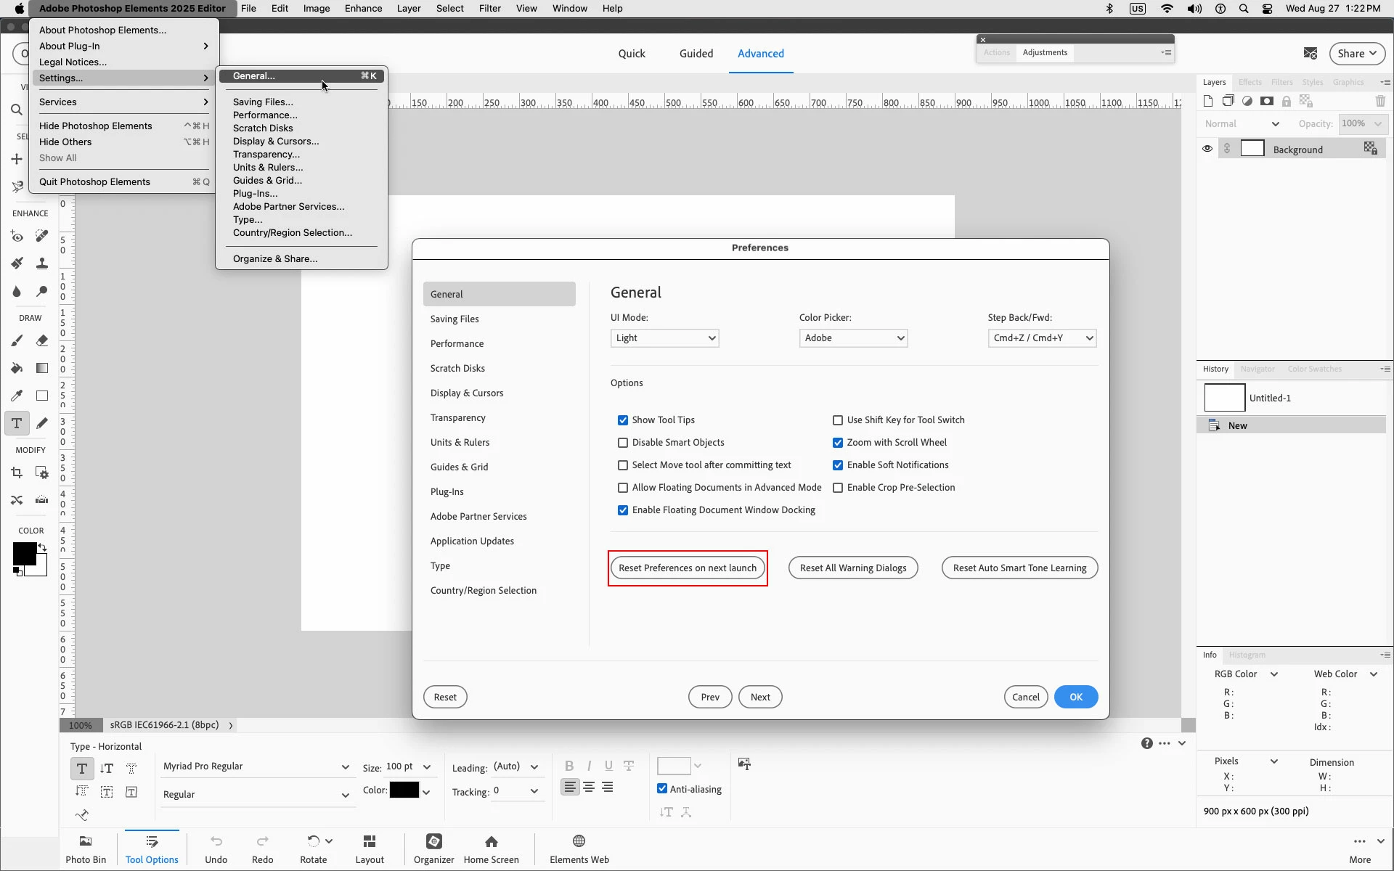Hide the Background layer with eye icon
This screenshot has width=1394, height=871.
coord(1207,149)
